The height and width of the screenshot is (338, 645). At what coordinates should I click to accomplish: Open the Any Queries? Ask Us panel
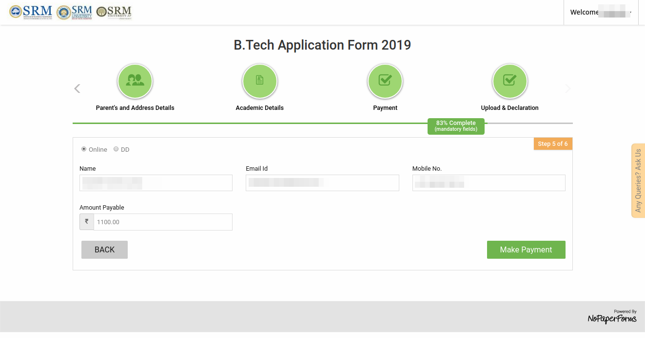638,179
